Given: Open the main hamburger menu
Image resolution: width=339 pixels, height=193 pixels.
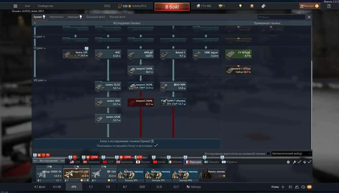Looking at the screenshot, I should (x=15, y=6).
